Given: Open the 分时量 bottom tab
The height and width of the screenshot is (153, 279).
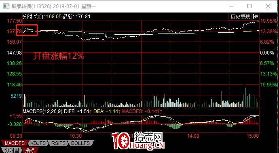Looking at the screenshot, I should [12, 150].
